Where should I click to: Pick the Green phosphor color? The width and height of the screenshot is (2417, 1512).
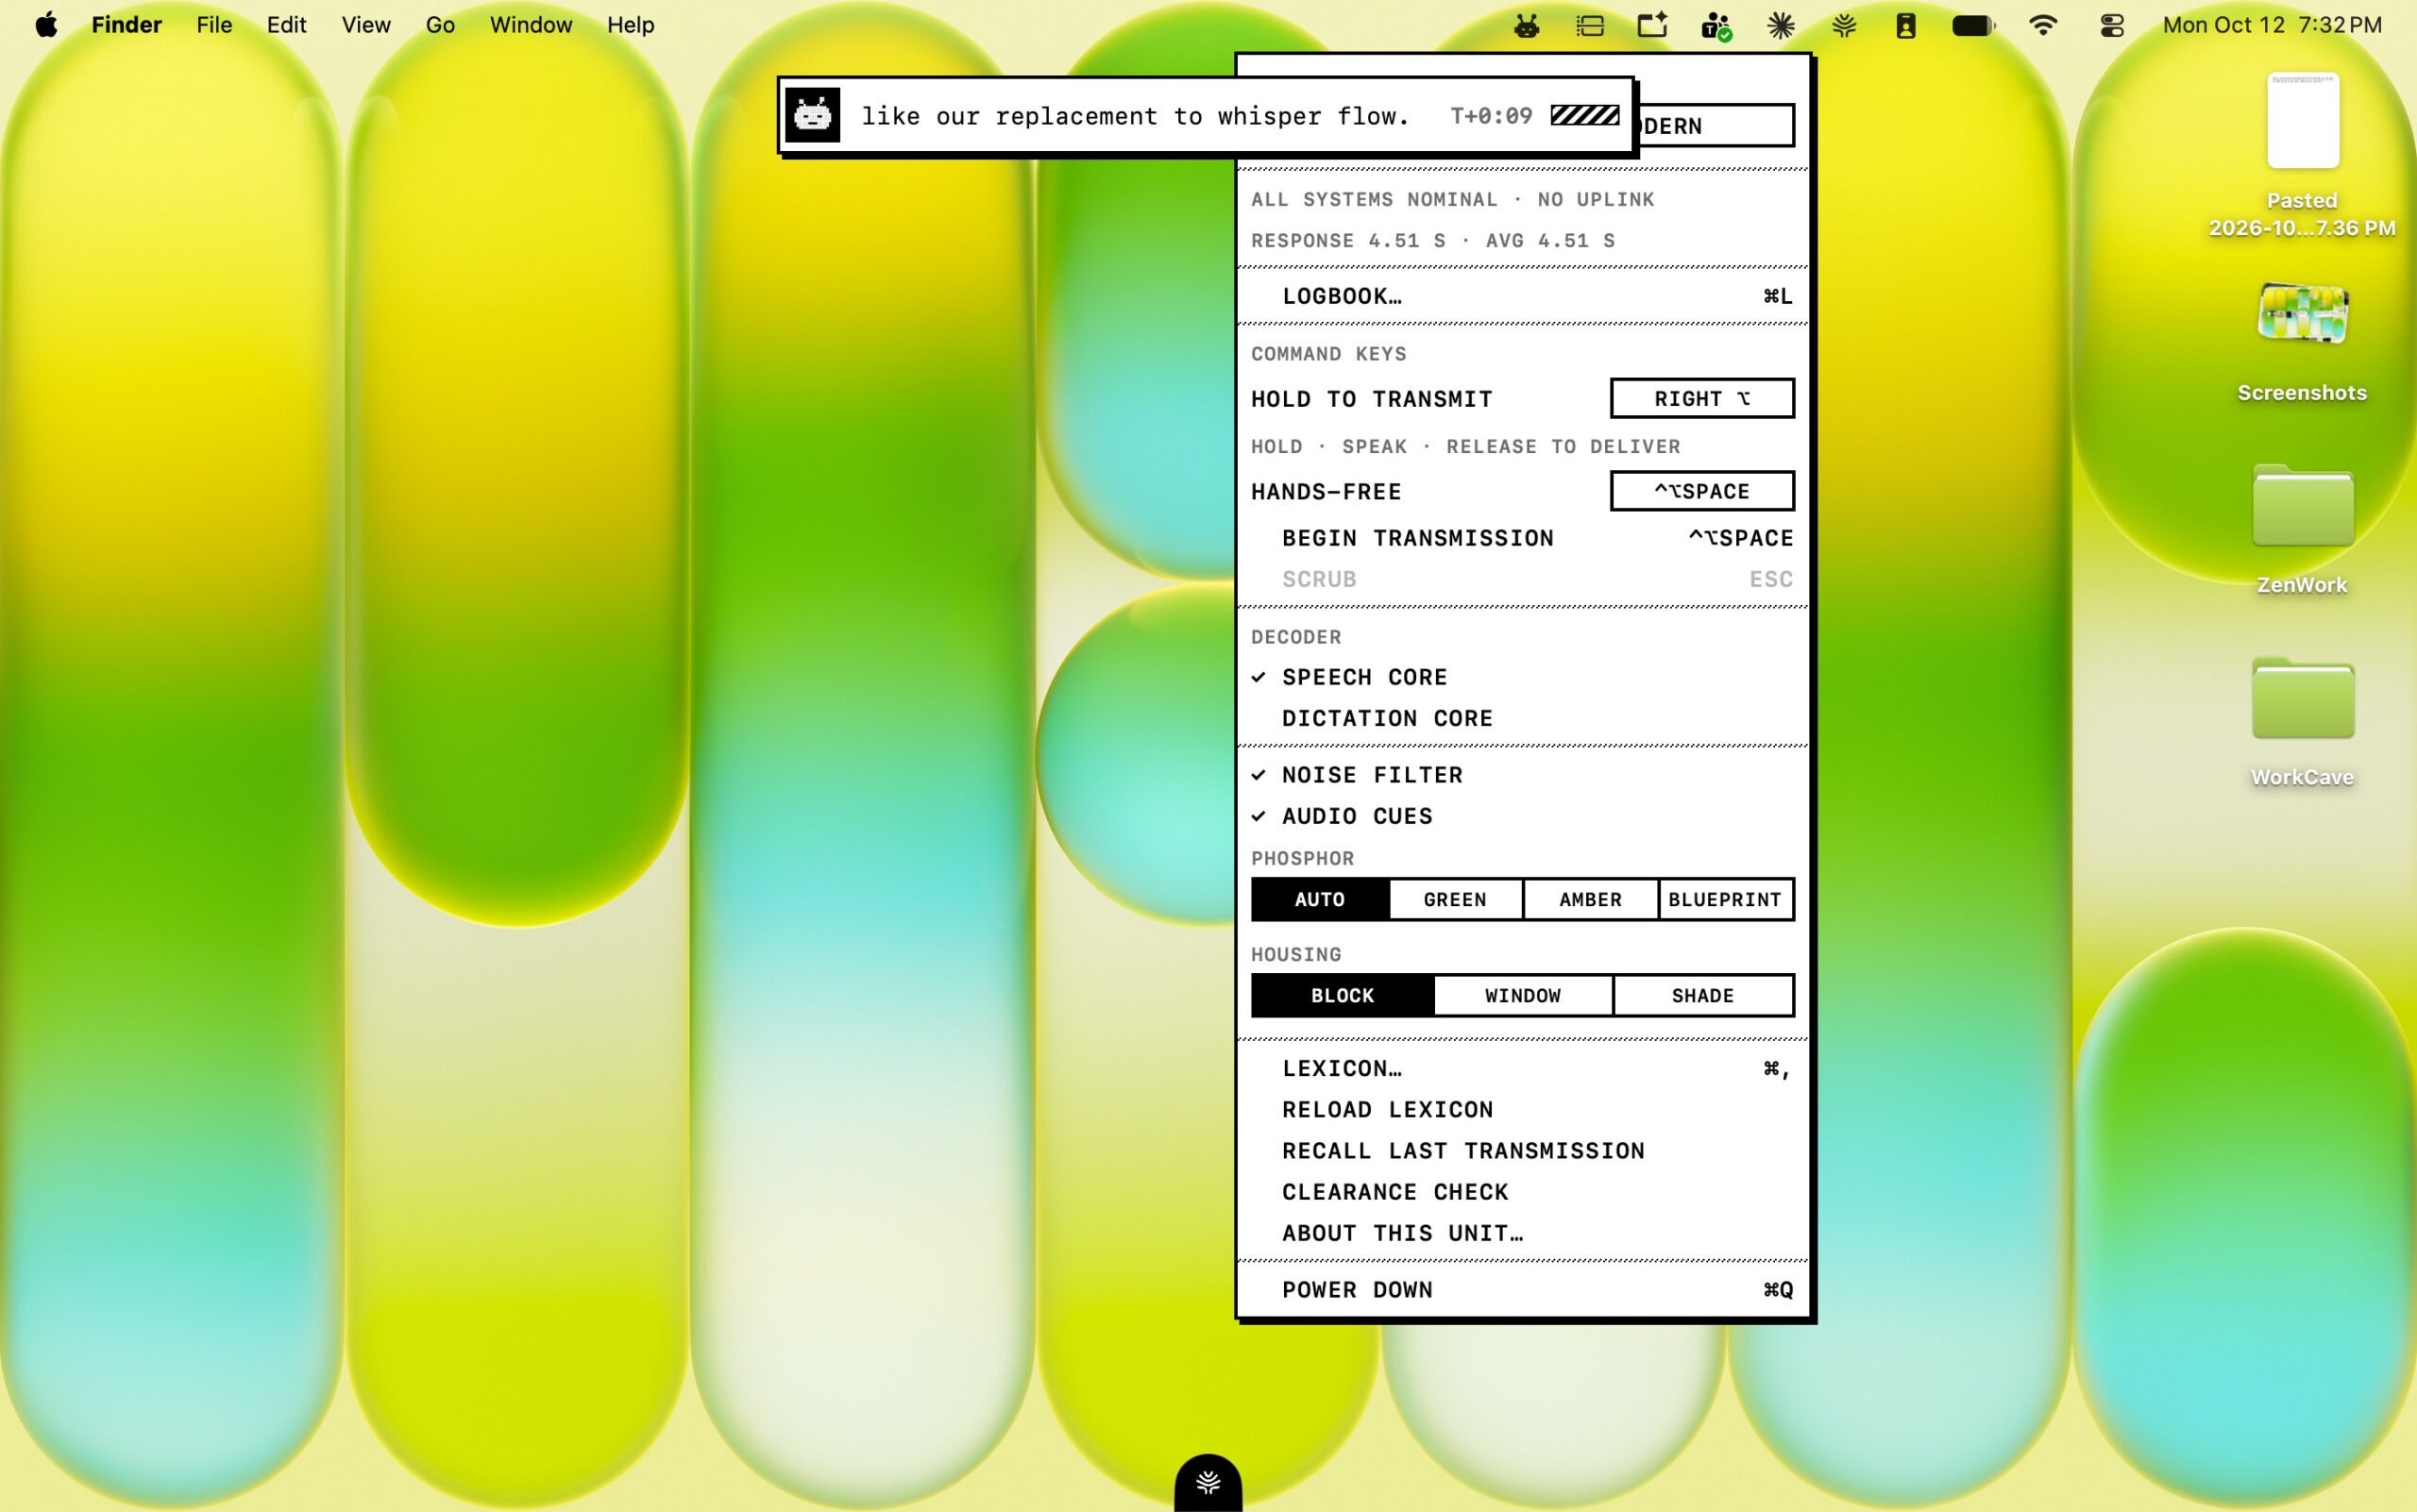click(x=1456, y=899)
